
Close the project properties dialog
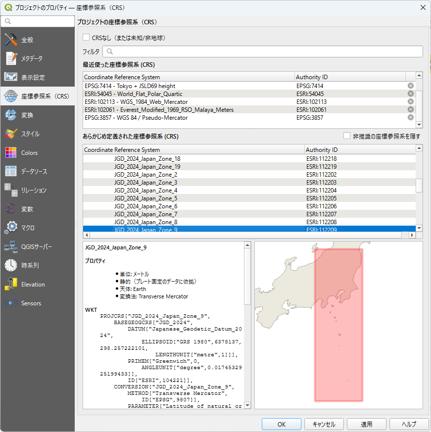[x=423, y=7]
